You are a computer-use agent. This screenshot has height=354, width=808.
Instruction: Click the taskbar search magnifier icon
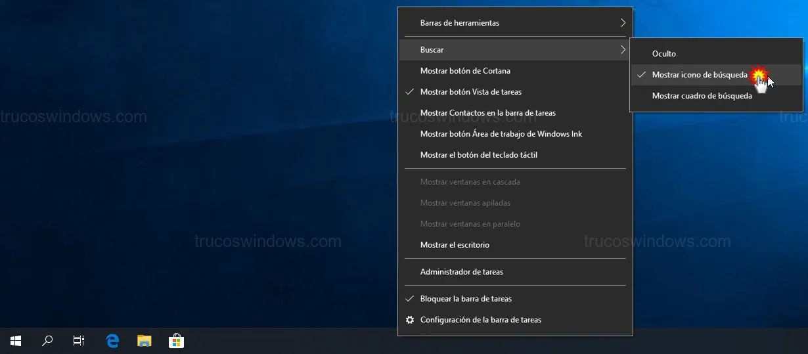pyautogui.click(x=47, y=341)
